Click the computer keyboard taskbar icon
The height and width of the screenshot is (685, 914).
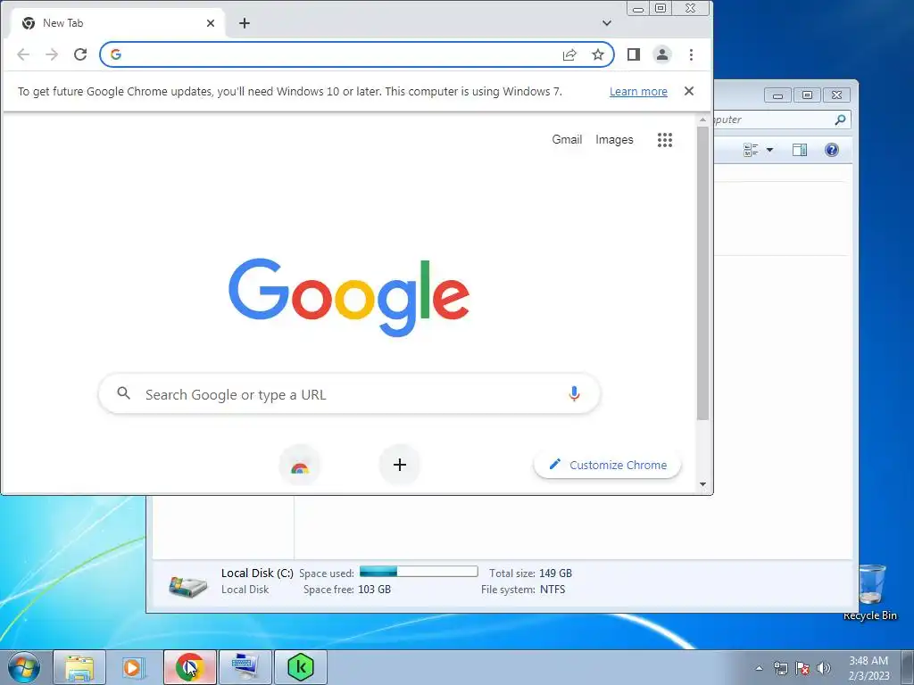245,667
